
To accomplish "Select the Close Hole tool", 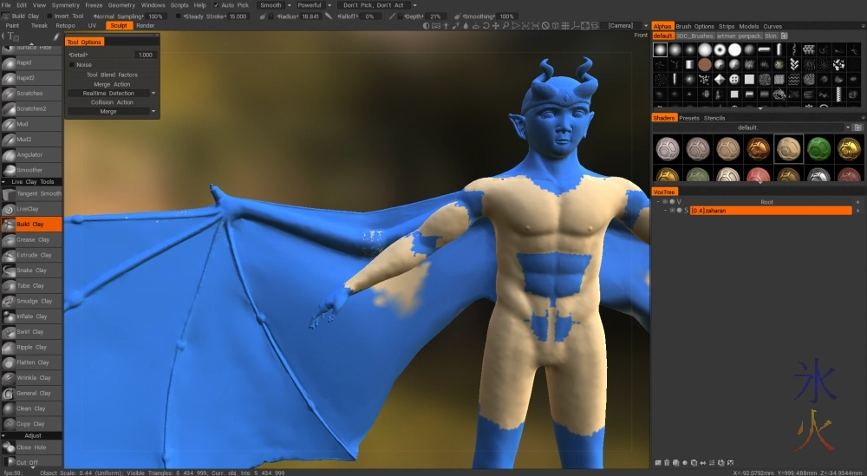I will tap(31, 447).
